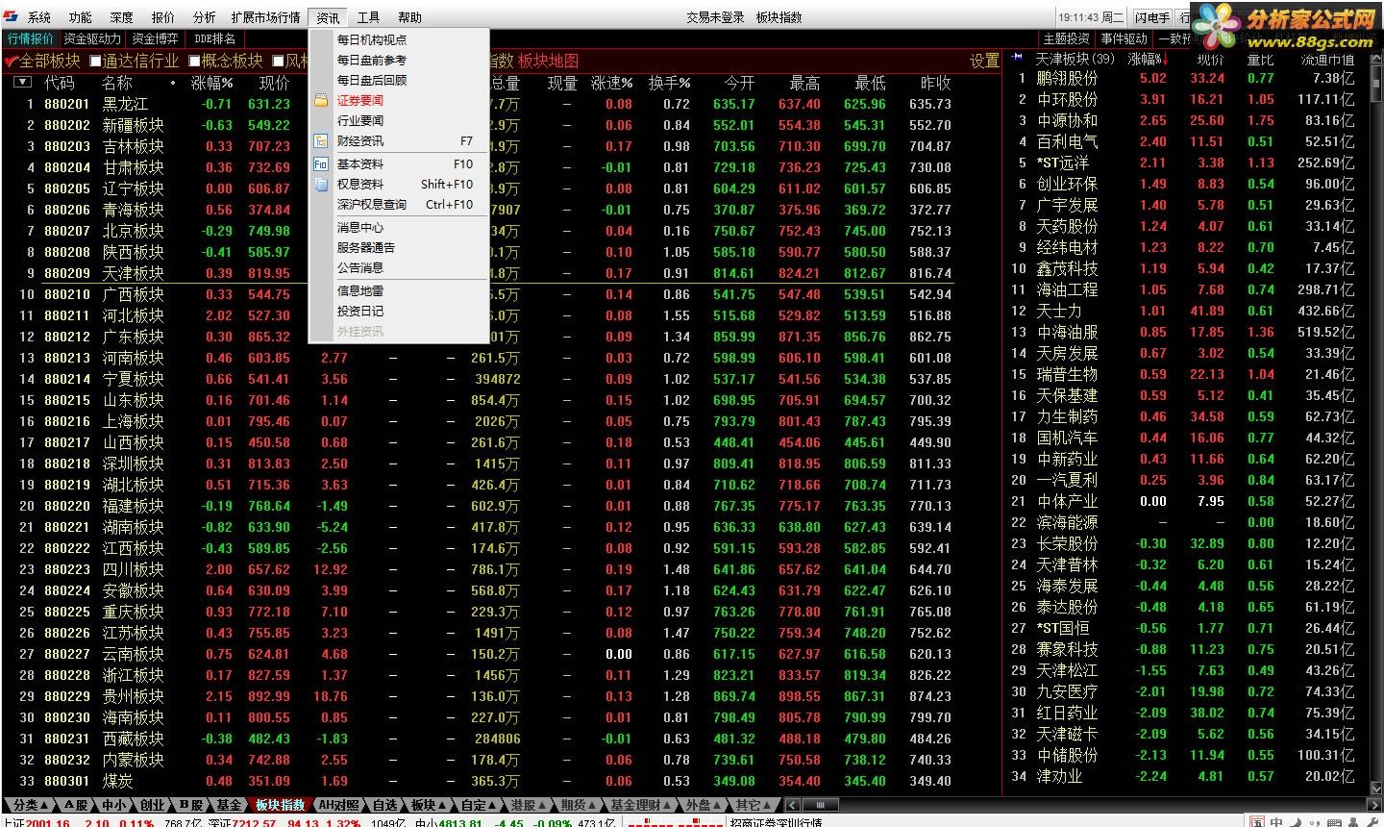Click the dot marker column header next to 名称

click(173, 84)
